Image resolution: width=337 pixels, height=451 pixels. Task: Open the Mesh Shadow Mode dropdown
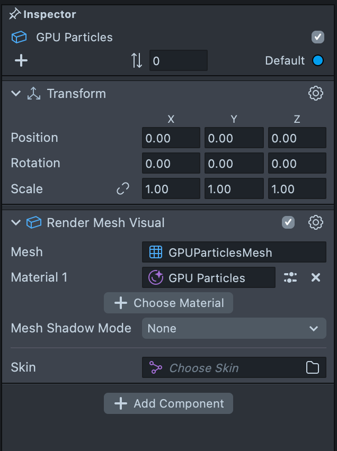pyautogui.click(x=234, y=328)
